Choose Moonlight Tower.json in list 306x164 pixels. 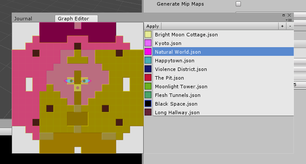click(223, 87)
